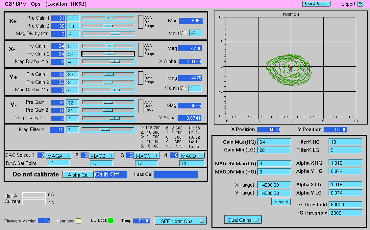Click the MAGDIV Min (HG) field
The width and height of the screenshot is (370, 230).
click(x=274, y=172)
